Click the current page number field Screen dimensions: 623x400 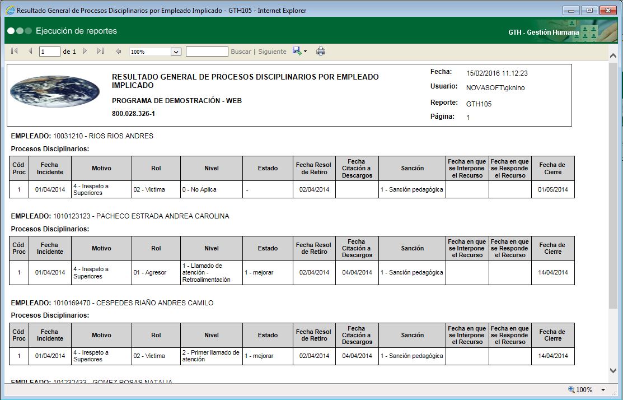coord(49,52)
